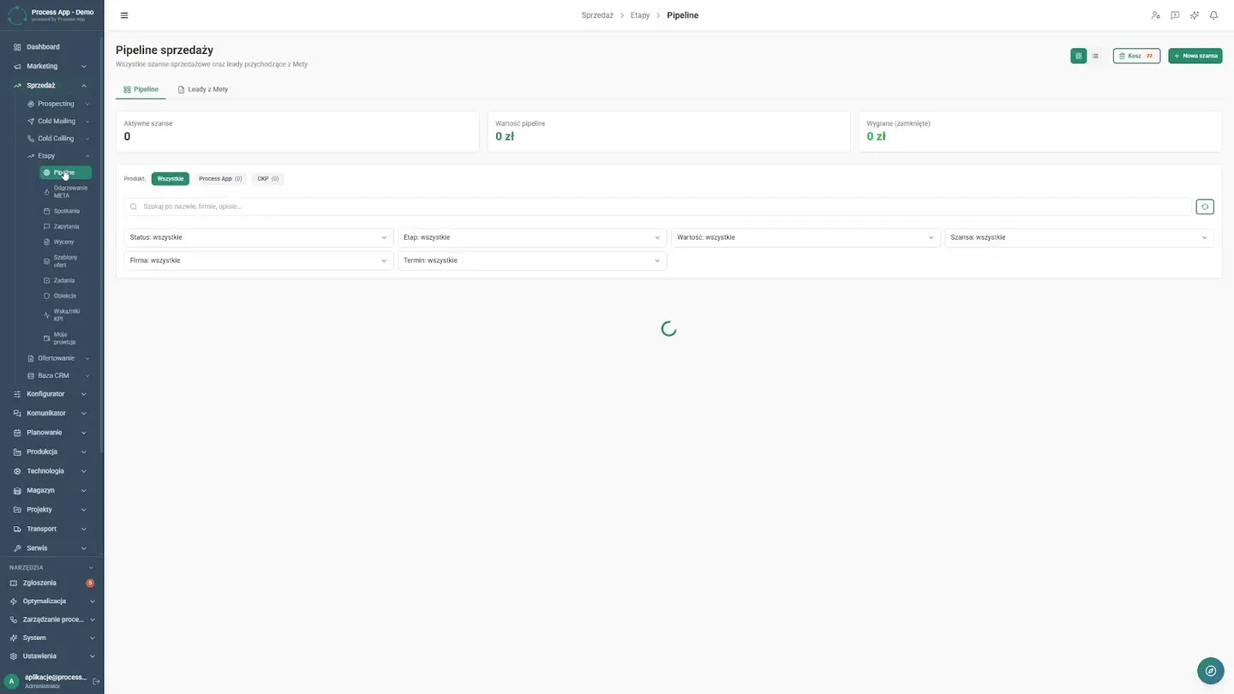Expand the Komunikator section
Viewport: 1234px width, 694px height.
[x=51, y=413]
